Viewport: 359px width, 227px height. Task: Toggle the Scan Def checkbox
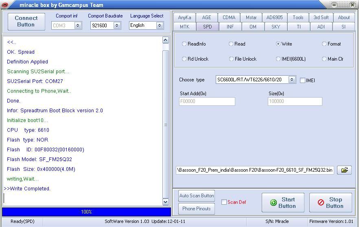tap(224, 202)
